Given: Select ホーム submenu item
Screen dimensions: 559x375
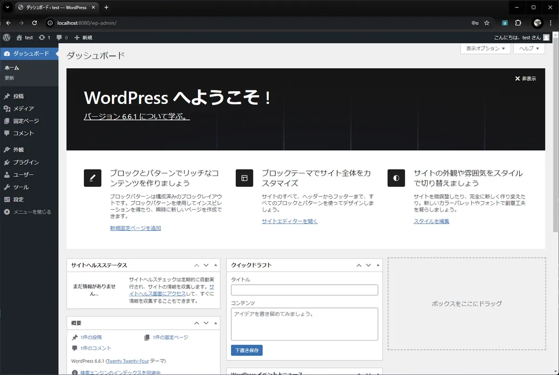Looking at the screenshot, I should pos(12,68).
